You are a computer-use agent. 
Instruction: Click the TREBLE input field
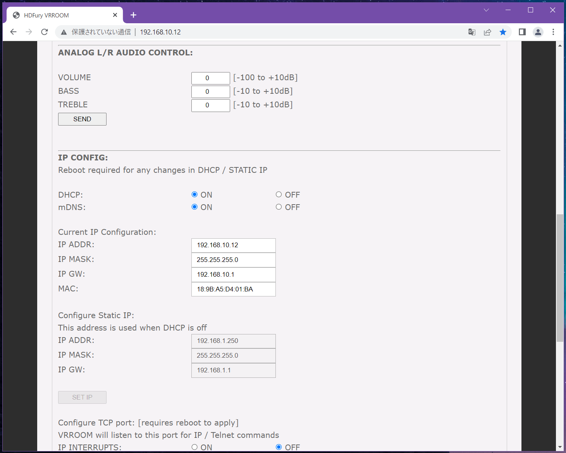[211, 105]
